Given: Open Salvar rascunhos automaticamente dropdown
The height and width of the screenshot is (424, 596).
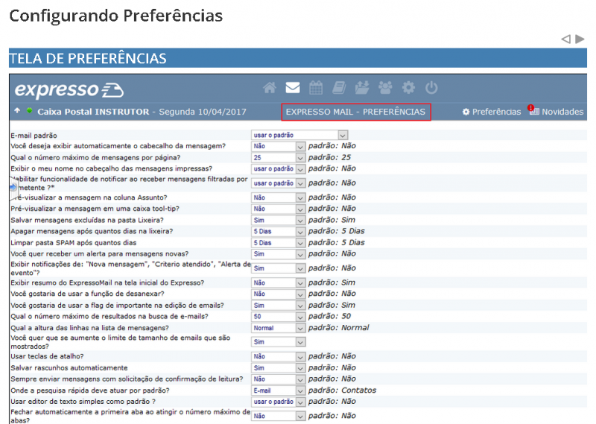Looking at the screenshot, I should coord(278,368).
